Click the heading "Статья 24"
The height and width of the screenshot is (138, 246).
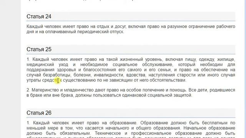click(x=39, y=16)
